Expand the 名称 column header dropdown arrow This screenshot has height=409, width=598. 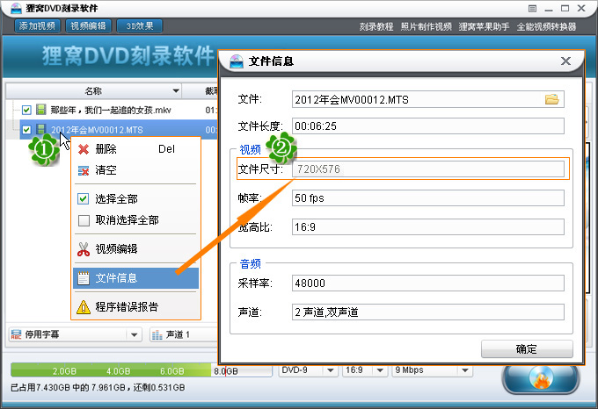click(x=176, y=91)
